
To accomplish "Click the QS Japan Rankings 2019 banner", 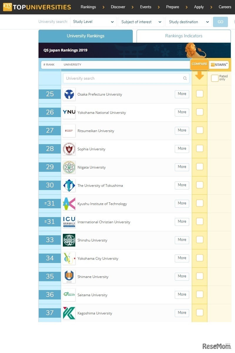I will coord(135,50).
